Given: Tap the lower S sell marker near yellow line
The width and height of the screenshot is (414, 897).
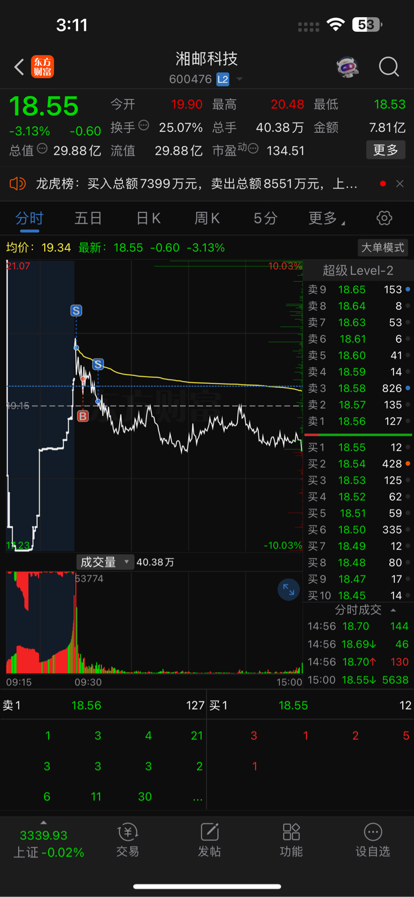Looking at the screenshot, I should pyautogui.click(x=98, y=364).
